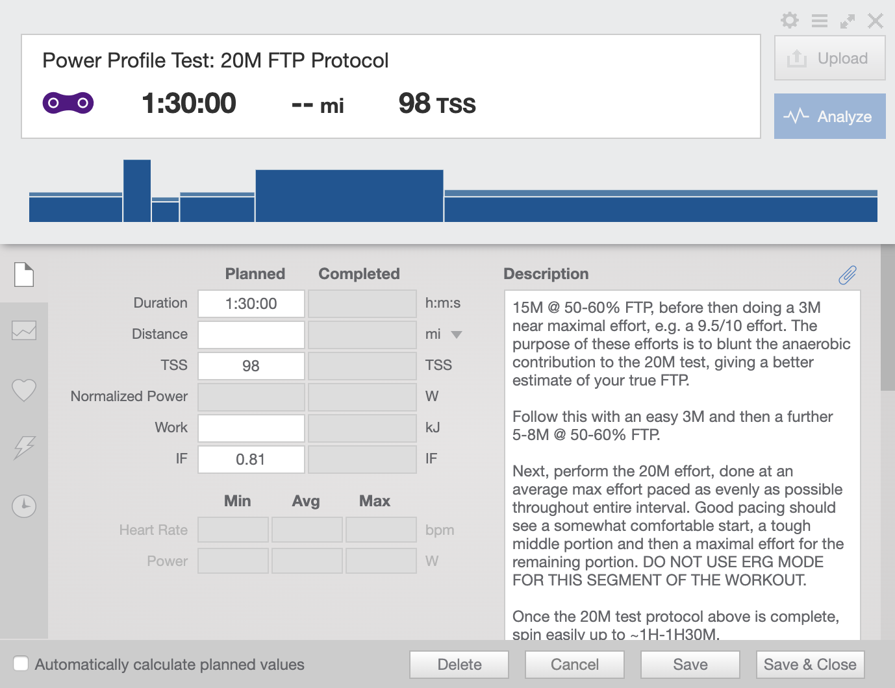
Task: Click the completed Duration field
Action: (x=362, y=304)
